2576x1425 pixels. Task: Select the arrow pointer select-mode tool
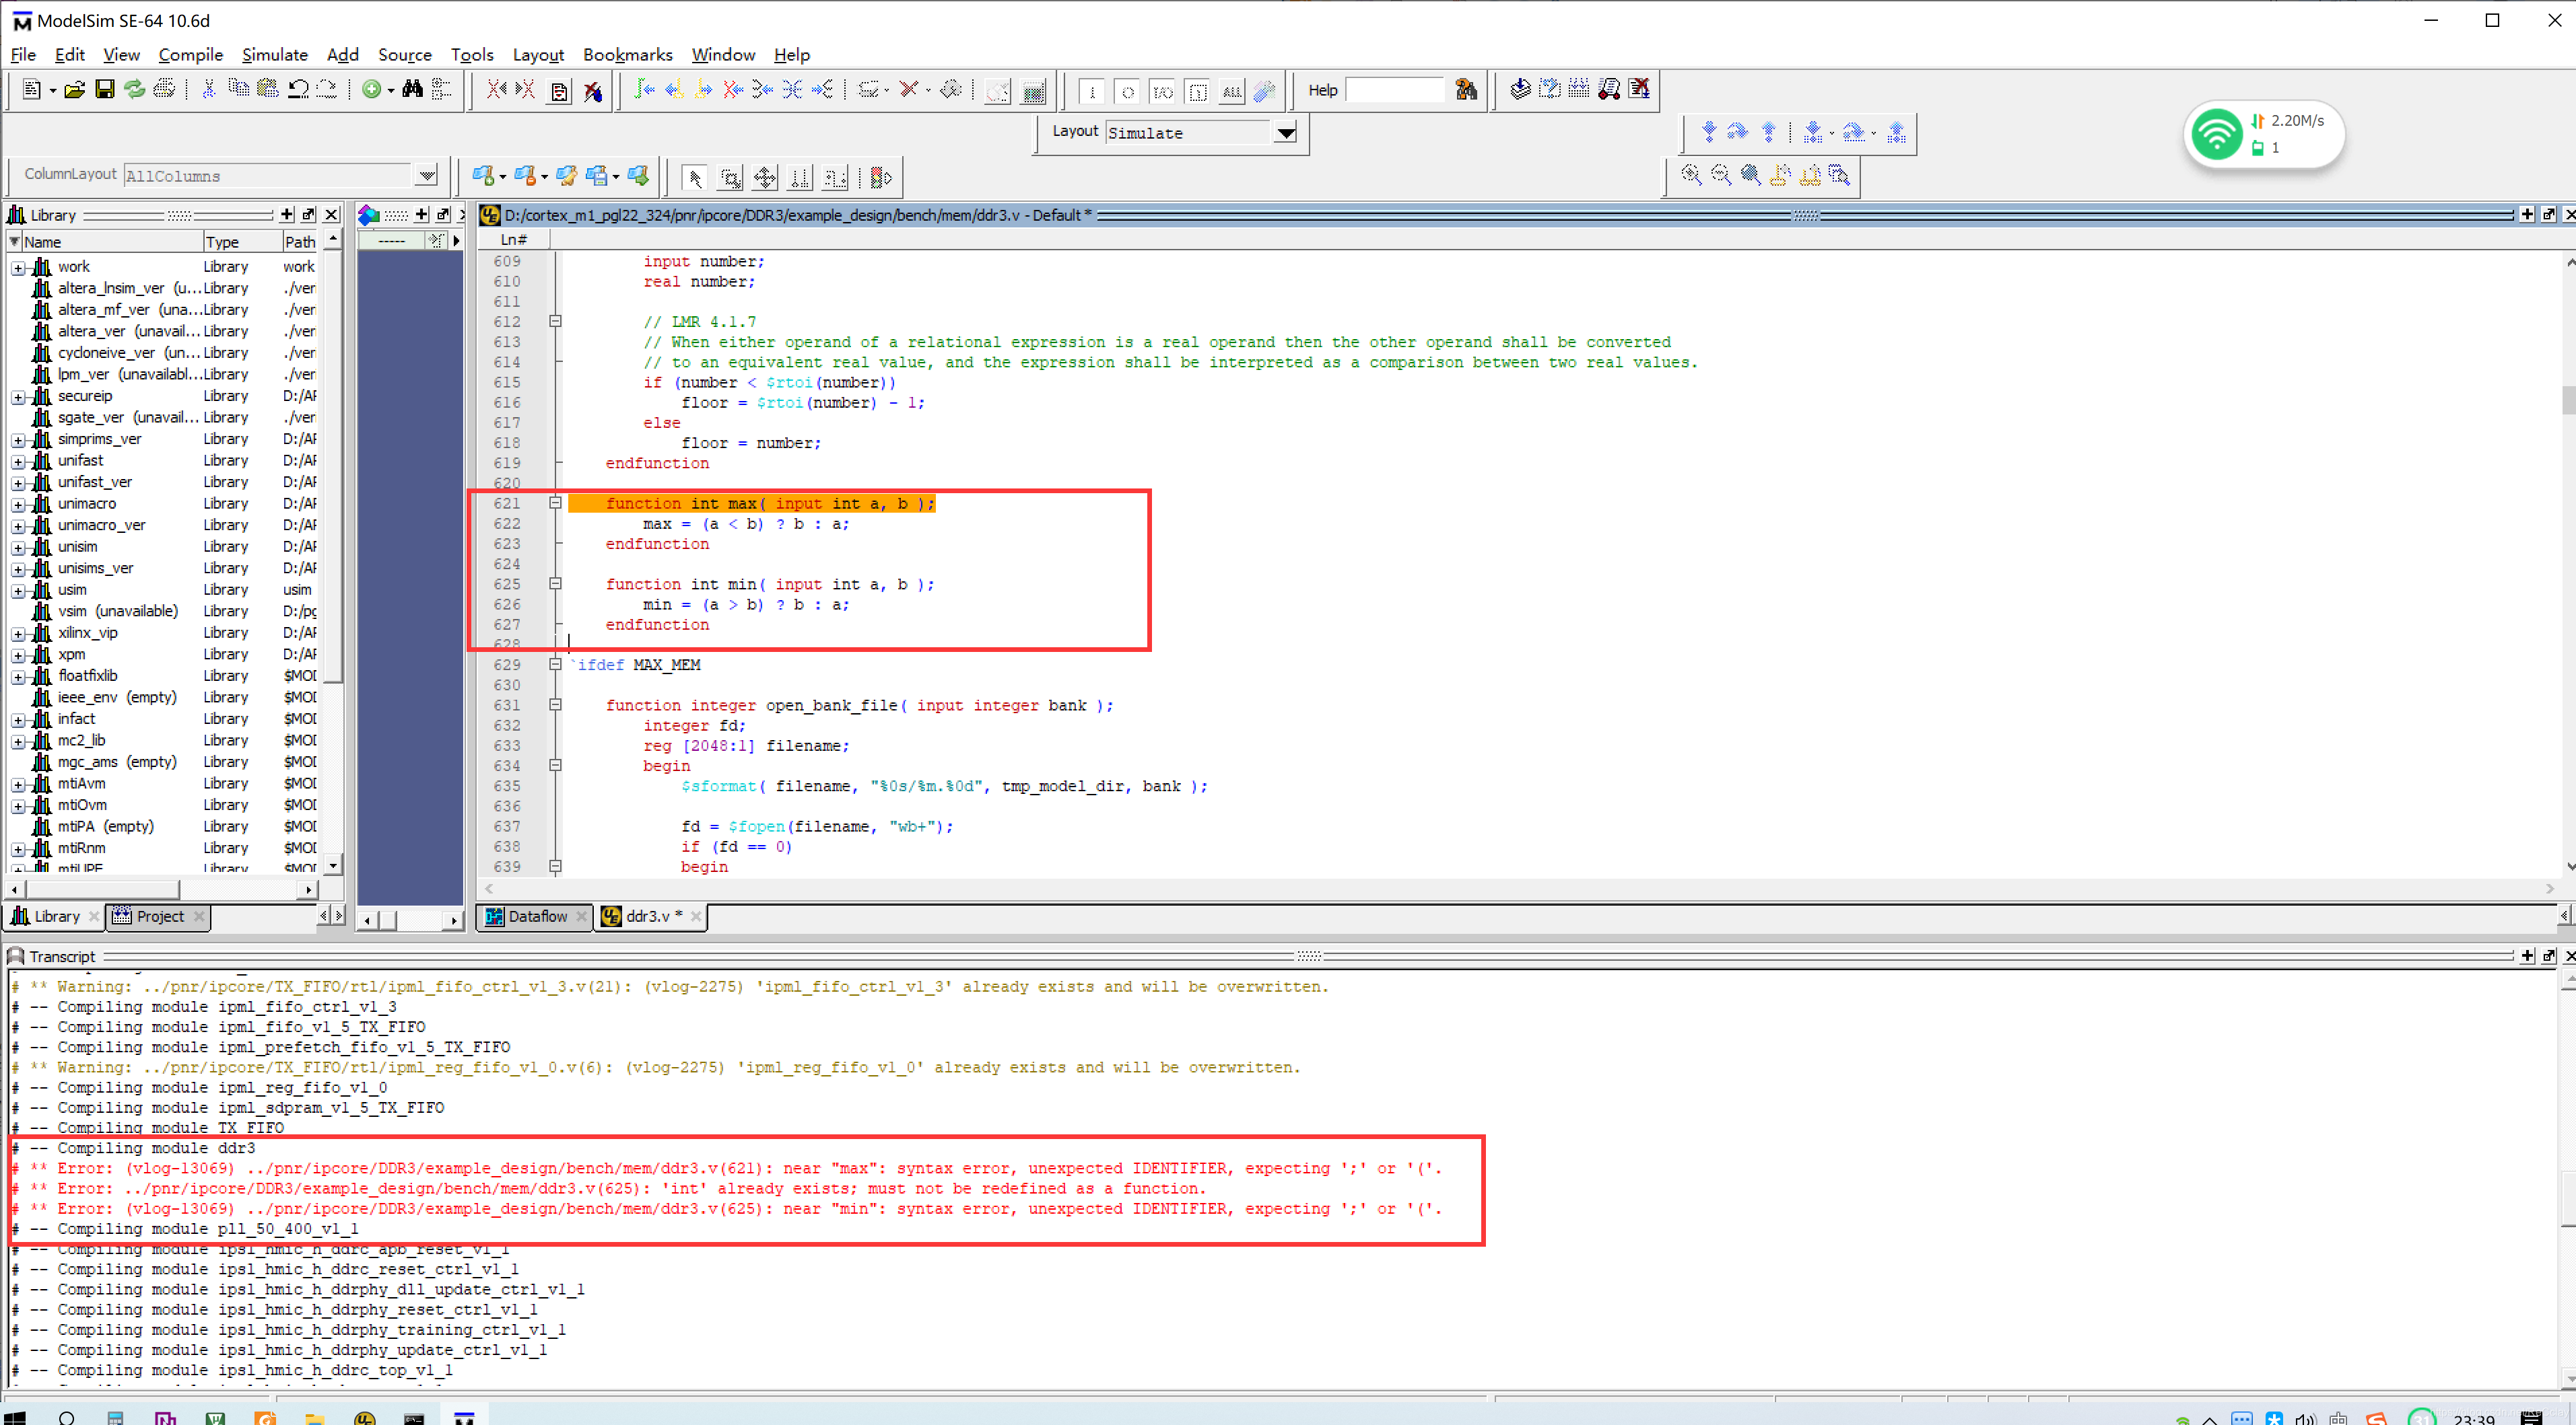pyautogui.click(x=694, y=178)
